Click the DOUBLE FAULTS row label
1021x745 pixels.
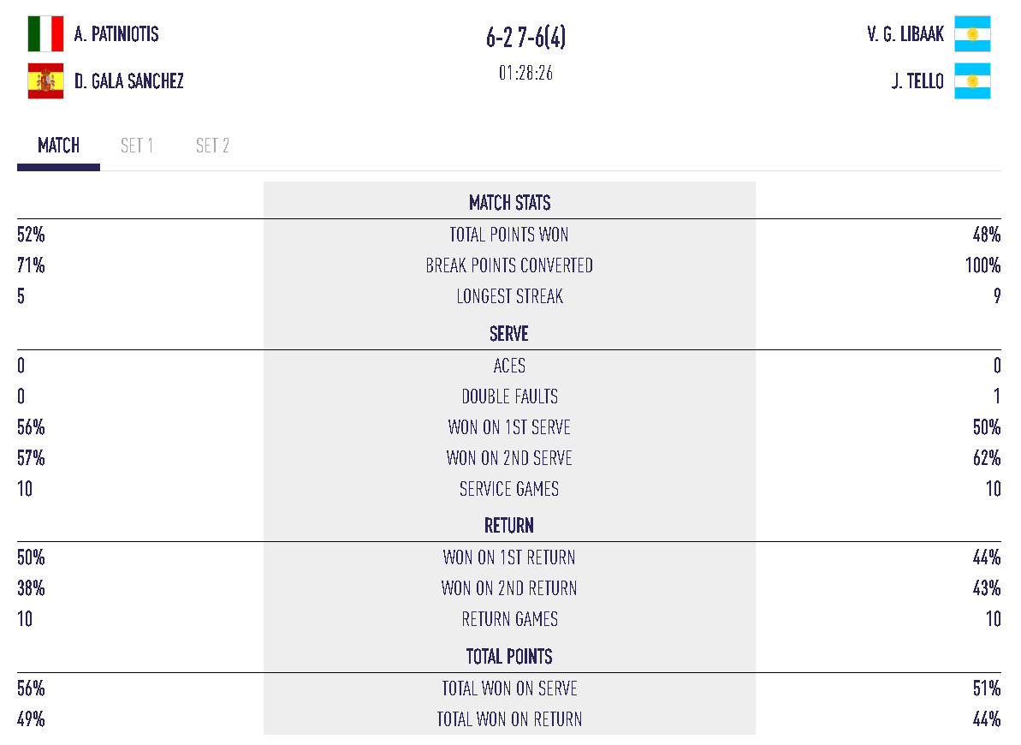click(x=509, y=396)
